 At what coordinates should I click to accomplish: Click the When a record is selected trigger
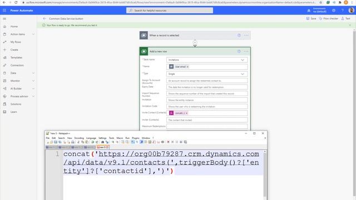[x=195, y=36]
